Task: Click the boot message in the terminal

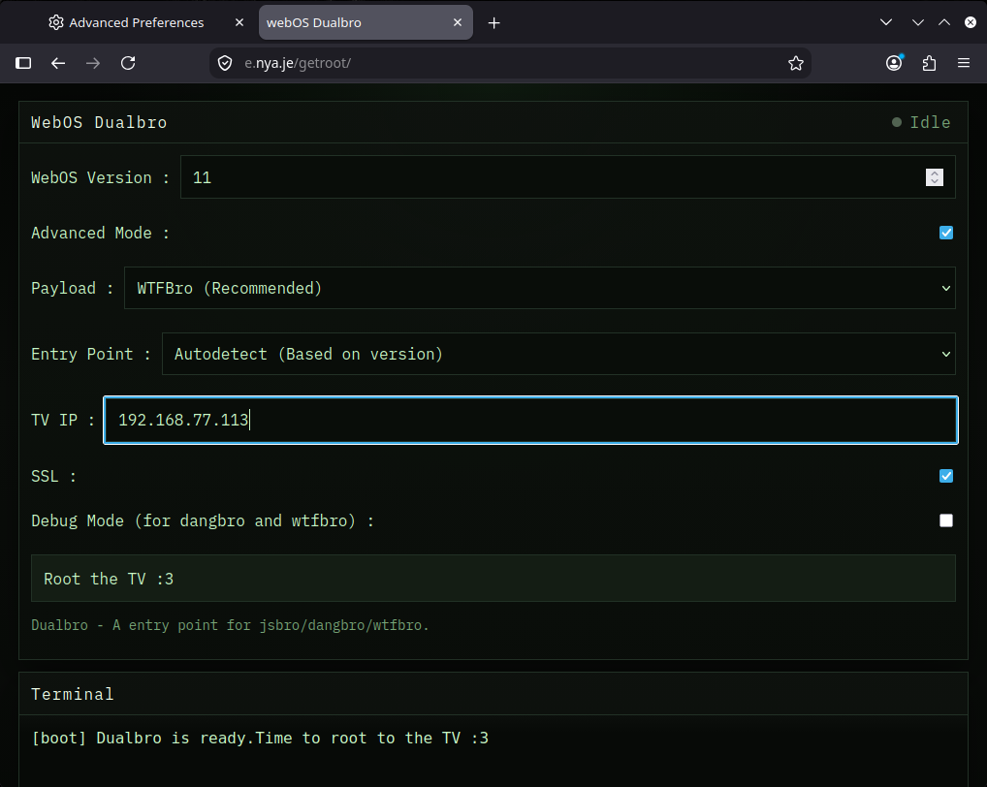Action: pos(260,738)
